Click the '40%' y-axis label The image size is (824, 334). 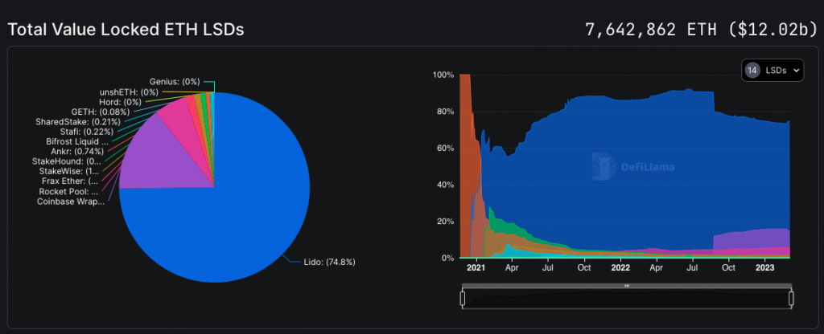point(445,185)
